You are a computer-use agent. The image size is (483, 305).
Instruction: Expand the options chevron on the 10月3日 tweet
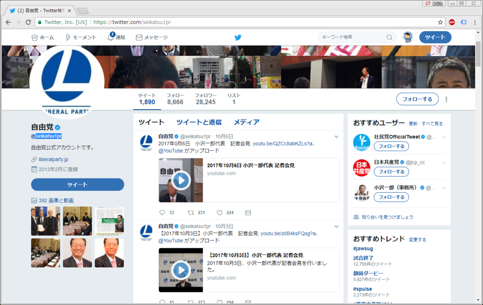336,226
